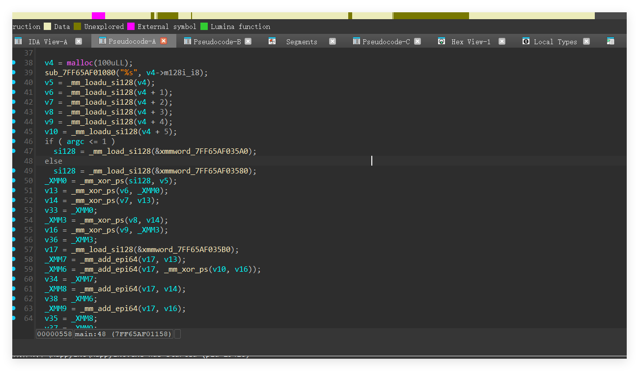Close the Pseudocode-A tab
The image size is (639, 371).
[x=164, y=41]
